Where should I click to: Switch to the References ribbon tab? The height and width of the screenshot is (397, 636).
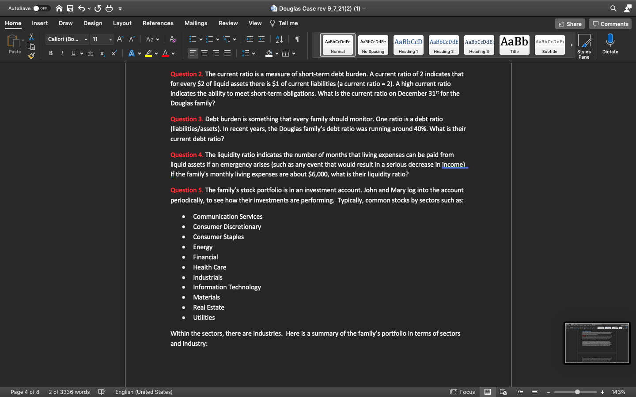coord(158,23)
